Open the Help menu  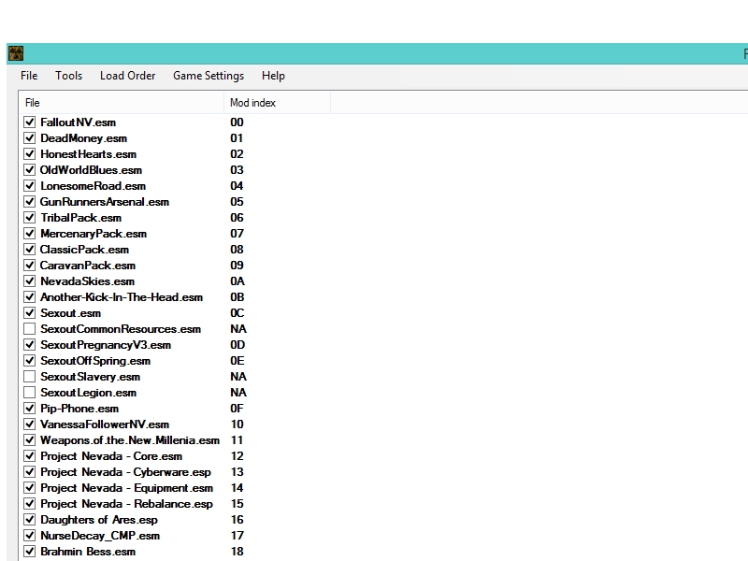point(273,76)
